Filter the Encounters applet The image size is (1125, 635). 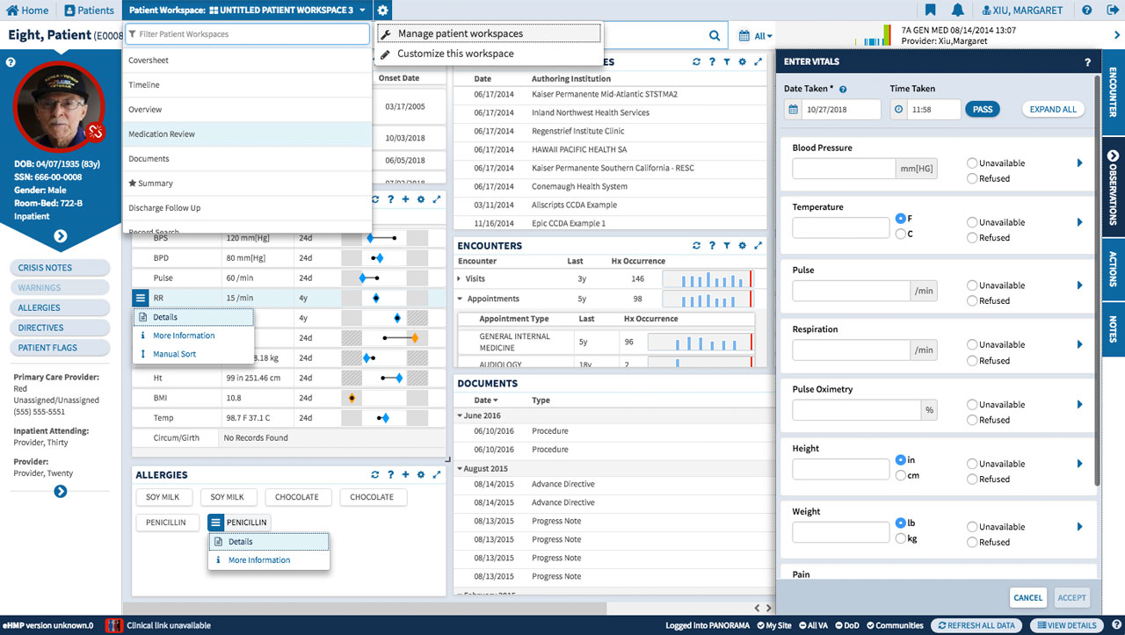click(727, 246)
